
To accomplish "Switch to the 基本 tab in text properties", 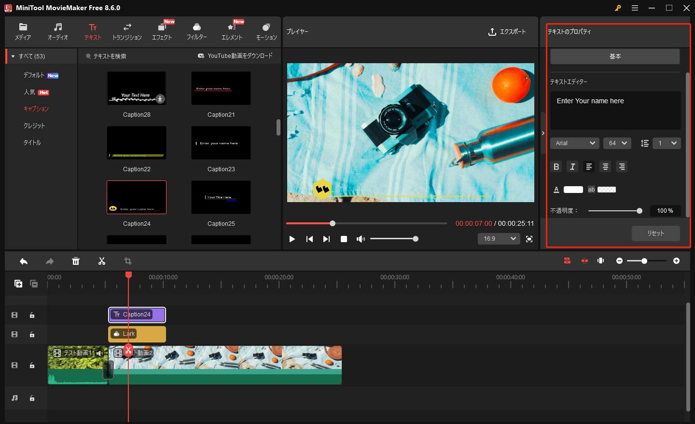I will tap(615, 56).
